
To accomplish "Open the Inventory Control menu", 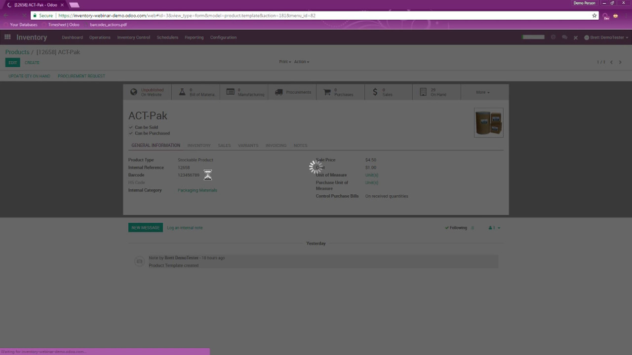I will tap(133, 37).
